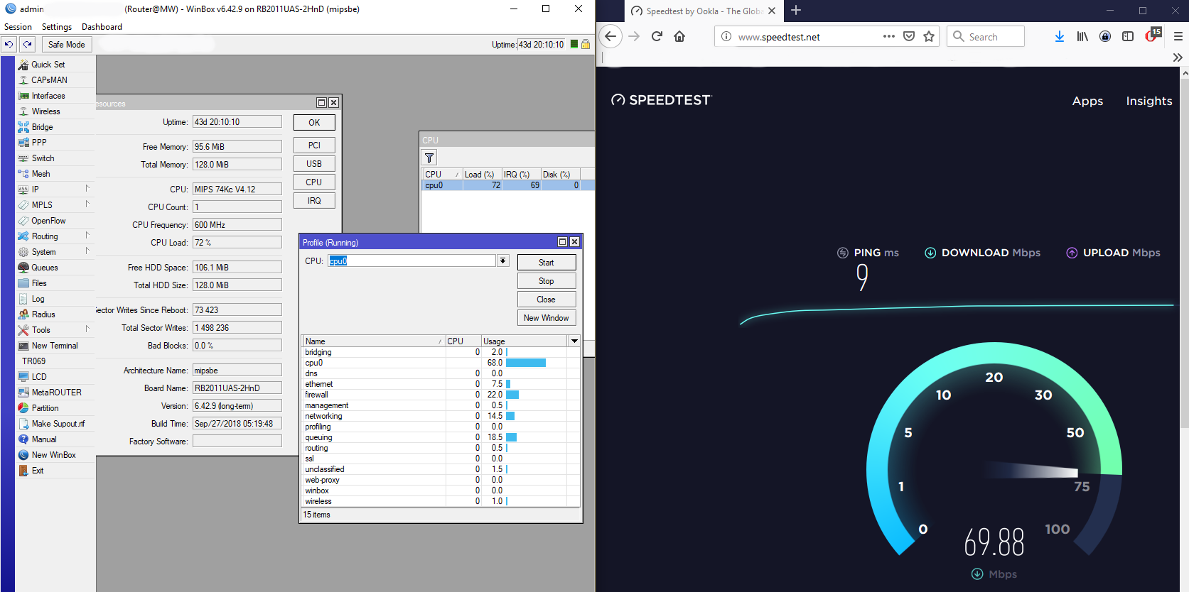The width and height of the screenshot is (1189, 592).
Task: Click Exit in the WinBox sidebar
Action: click(x=38, y=471)
